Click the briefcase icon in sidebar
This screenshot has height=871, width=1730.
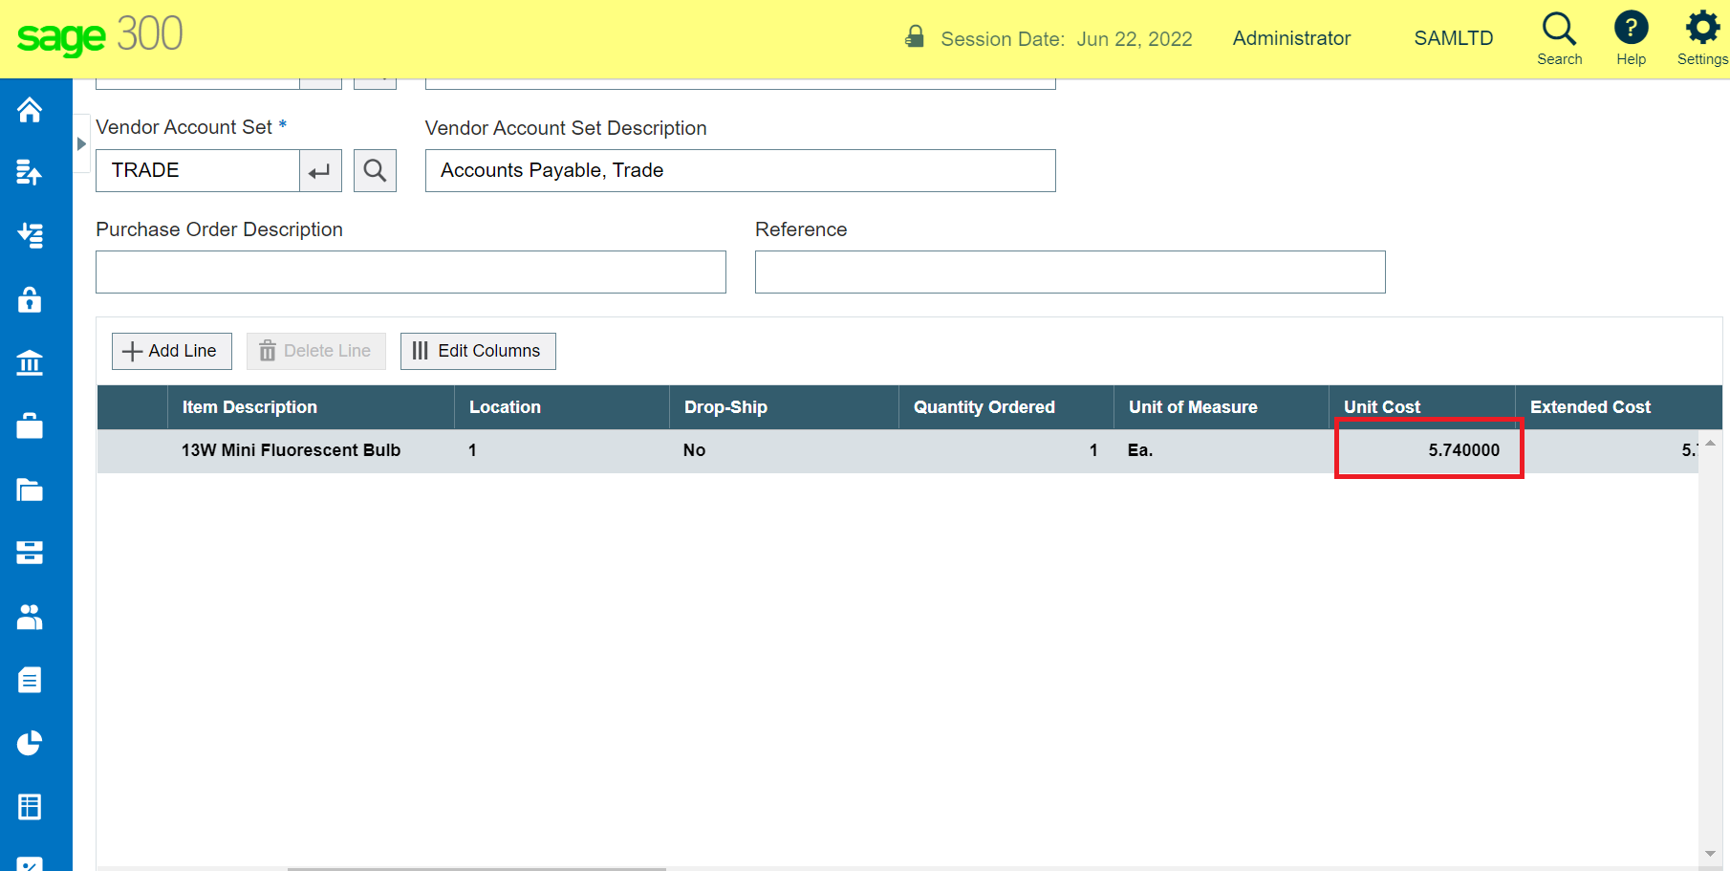(x=30, y=426)
